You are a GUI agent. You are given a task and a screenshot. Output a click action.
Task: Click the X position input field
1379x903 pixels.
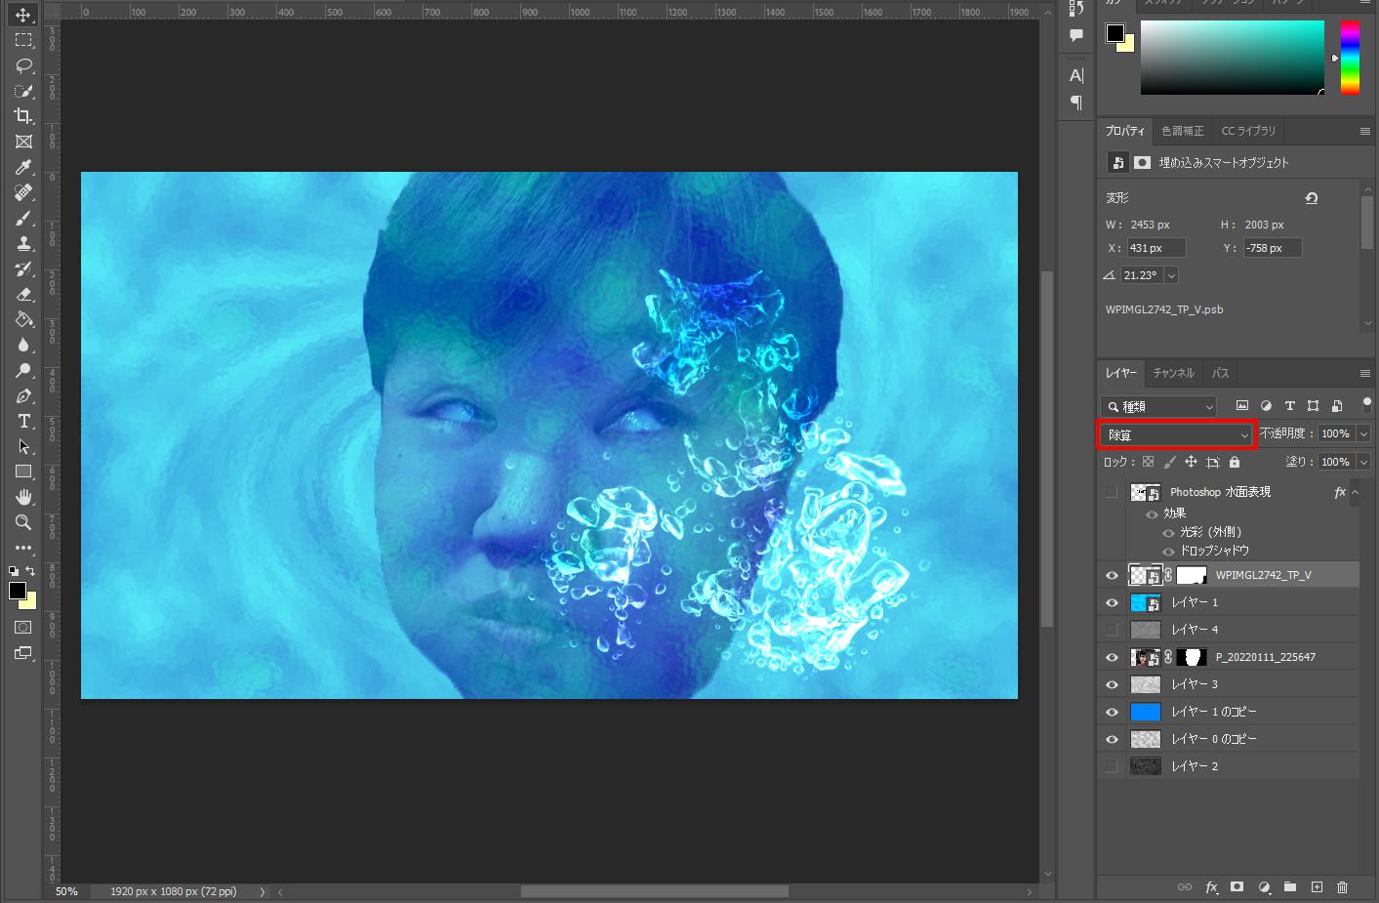point(1156,248)
